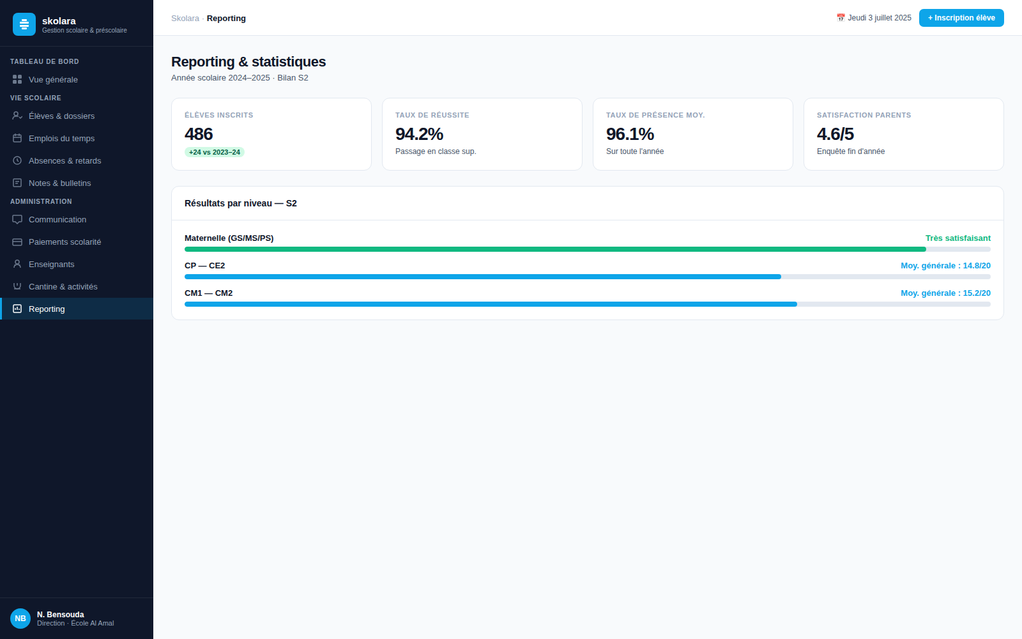Click the Communication chat bubble icon
The height and width of the screenshot is (639, 1022).
[x=17, y=219]
